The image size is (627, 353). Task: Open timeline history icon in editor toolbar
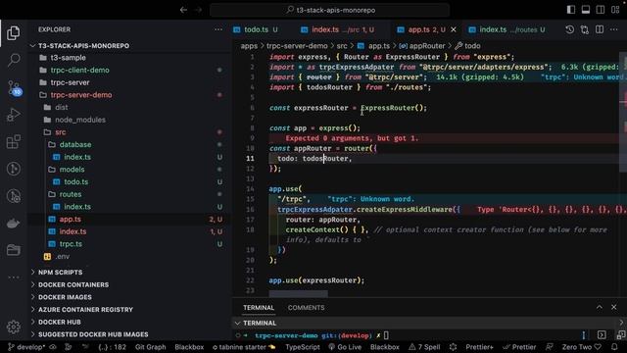coord(570,29)
